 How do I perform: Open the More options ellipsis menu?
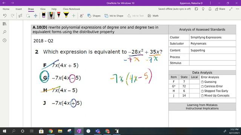coord(237,9)
